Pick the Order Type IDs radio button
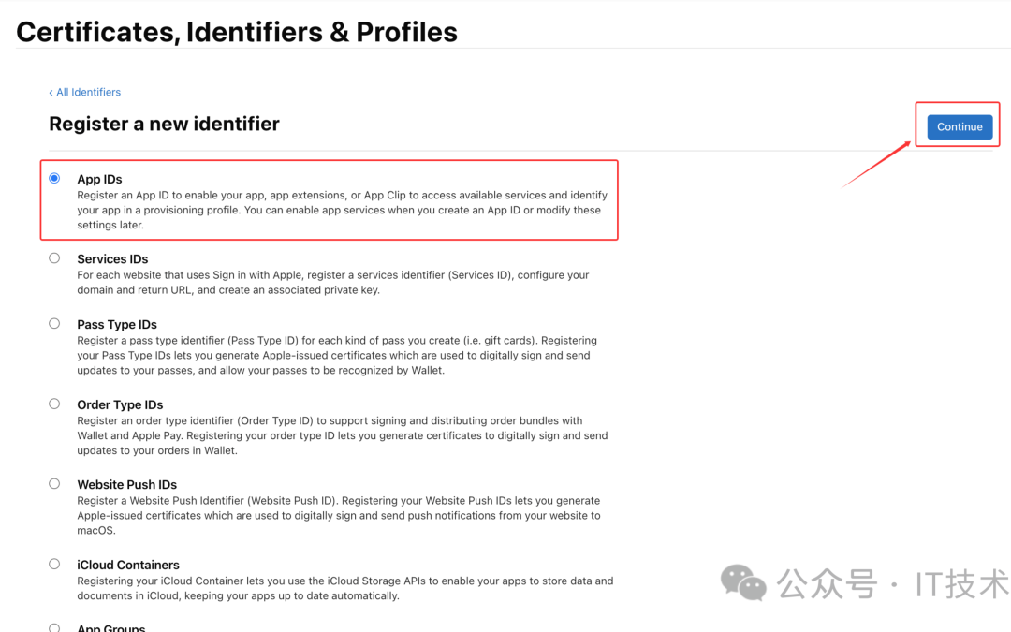The height and width of the screenshot is (632, 1011). click(x=54, y=404)
